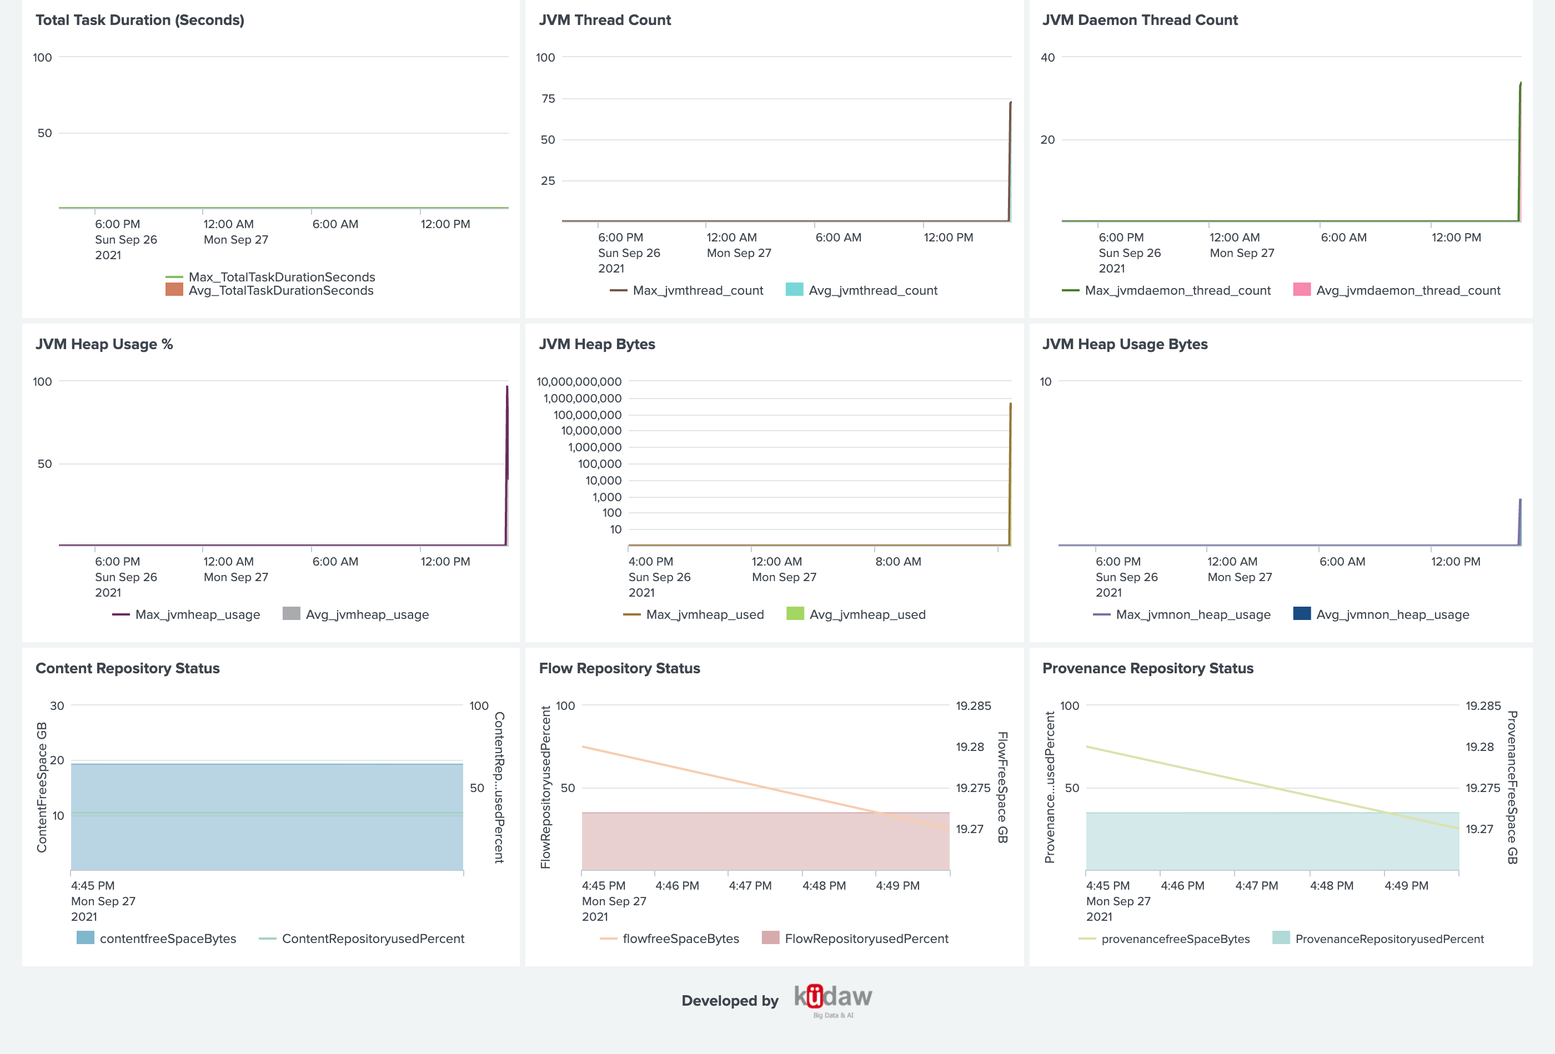
Task: Toggle Max_jvmdaemon_thread_count legend series
Action: pos(1166,290)
